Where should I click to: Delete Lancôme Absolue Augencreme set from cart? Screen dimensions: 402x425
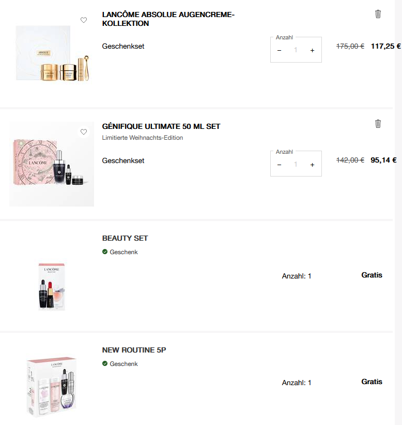coord(378,14)
